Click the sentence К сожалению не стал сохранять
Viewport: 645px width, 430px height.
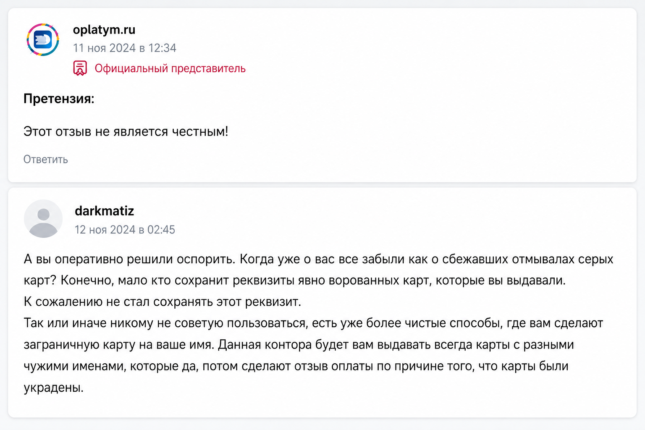click(x=163, y=302)
